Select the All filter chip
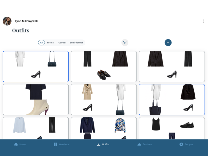 (x=41, y=42)
